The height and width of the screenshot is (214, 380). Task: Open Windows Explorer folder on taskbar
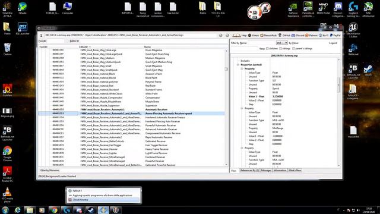[x=30, y=210]
